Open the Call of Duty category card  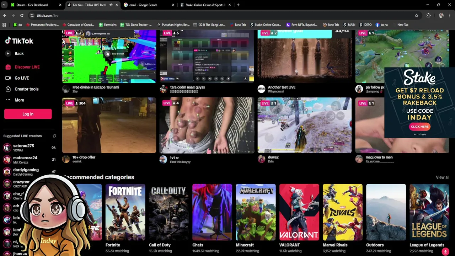168,212
